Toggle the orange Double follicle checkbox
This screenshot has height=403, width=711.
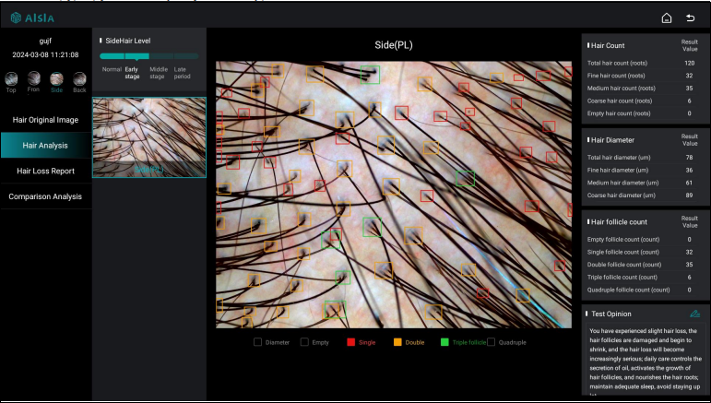(397, 342)
